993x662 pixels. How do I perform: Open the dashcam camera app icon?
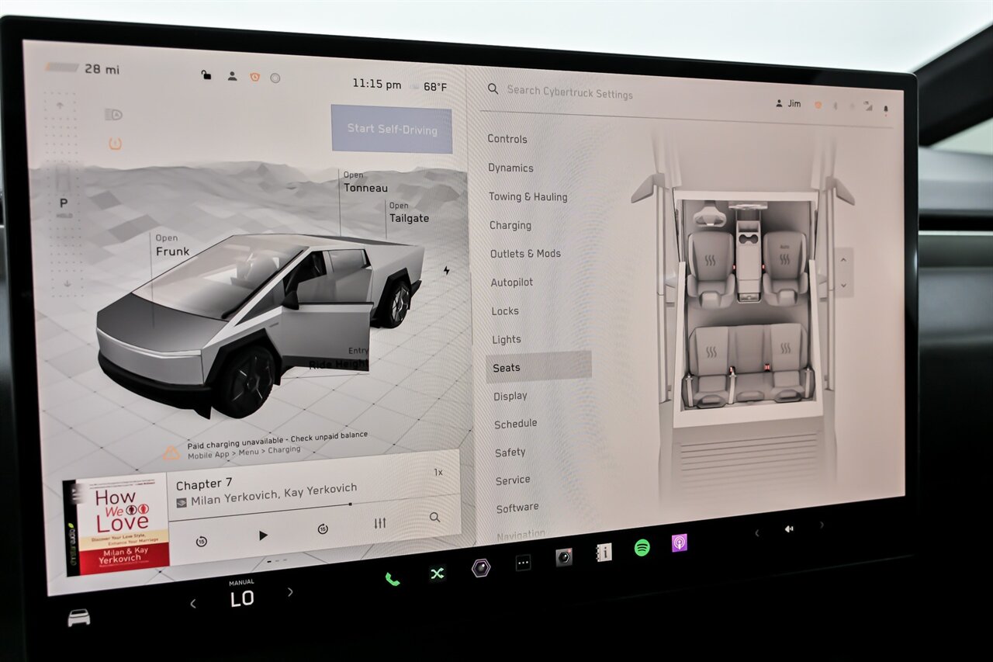(x=564, y=556)
